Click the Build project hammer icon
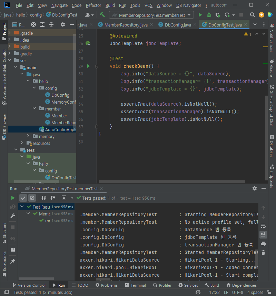Image resolution: width=276 pixels, height=296 pixels. coord(102,15)
